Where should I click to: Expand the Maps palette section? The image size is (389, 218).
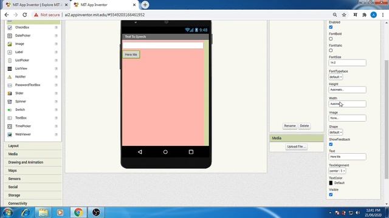[33, 171]
